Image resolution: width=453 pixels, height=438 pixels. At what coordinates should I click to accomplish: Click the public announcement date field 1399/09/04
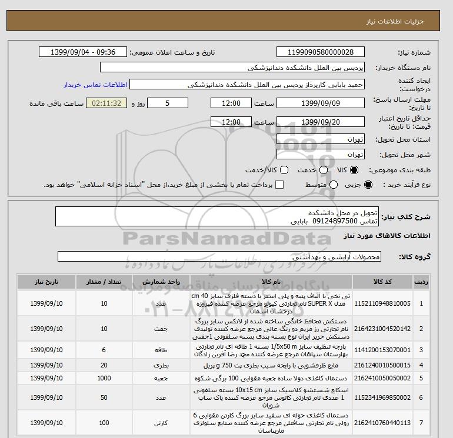point(83,52)
